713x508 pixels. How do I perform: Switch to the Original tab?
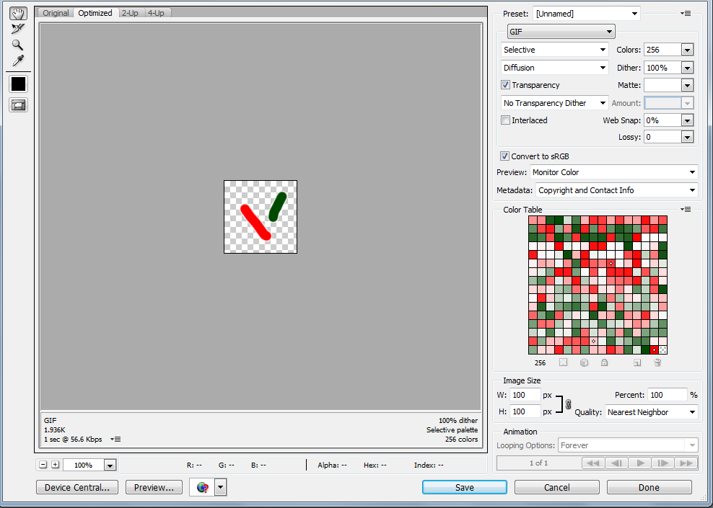coord(56,13)
